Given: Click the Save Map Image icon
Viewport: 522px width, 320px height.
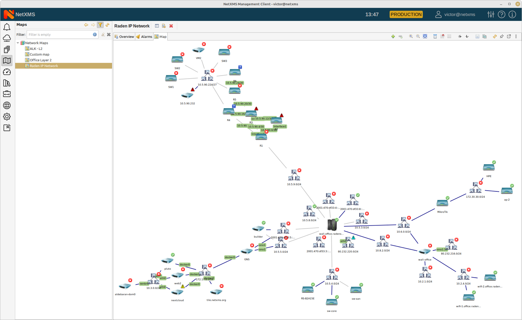Looking at the screenshot, I should (477, 36).
